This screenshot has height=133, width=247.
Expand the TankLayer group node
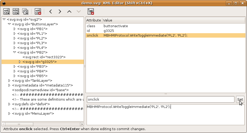coord(9,80)
